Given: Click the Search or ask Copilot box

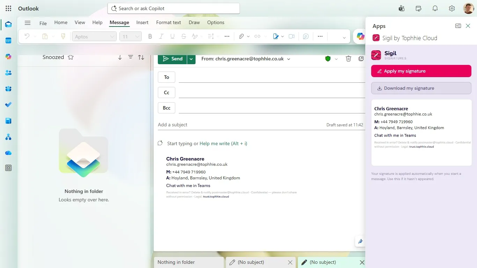Looking at the screenshot, I should 174,8.
